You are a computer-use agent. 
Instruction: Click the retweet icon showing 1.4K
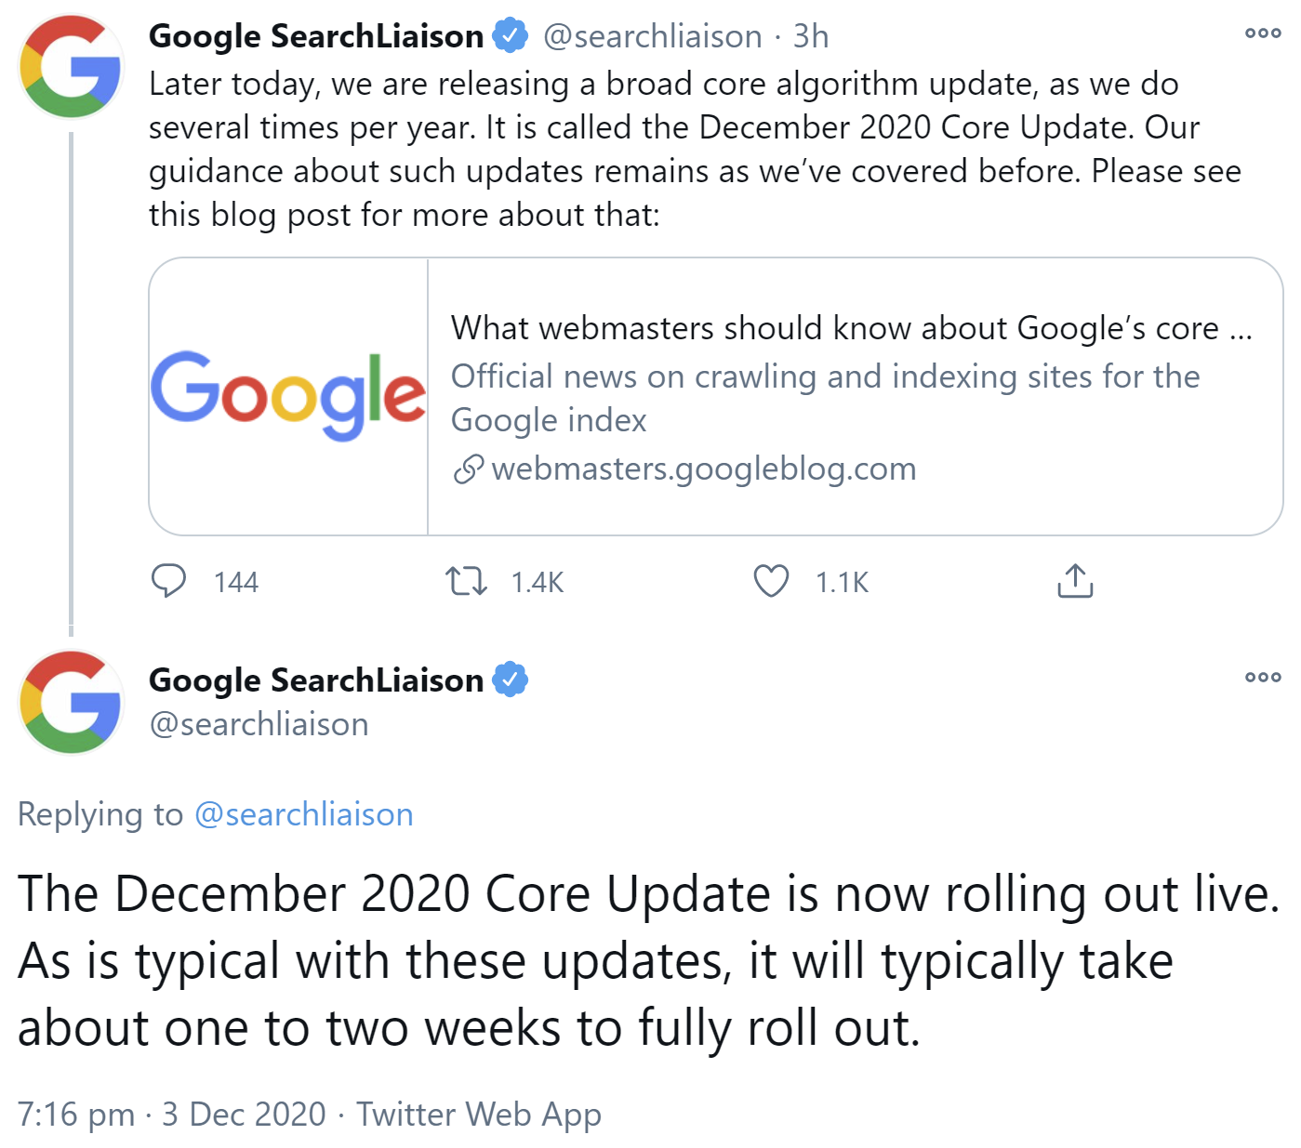coord(467,580)
